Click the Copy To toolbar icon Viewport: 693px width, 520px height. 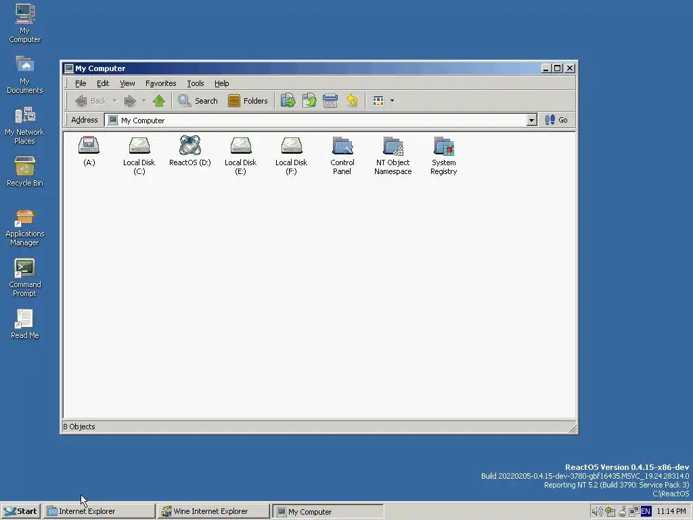pyautogui.click(x=309, y=101)
